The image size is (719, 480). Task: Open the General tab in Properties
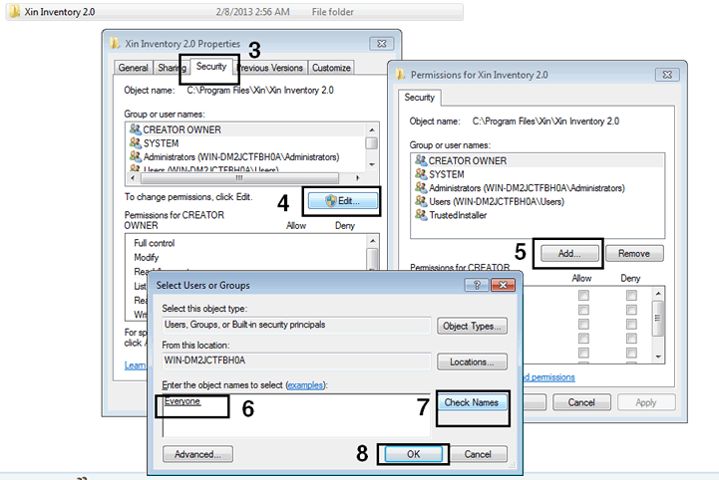[x=133, y=68]
